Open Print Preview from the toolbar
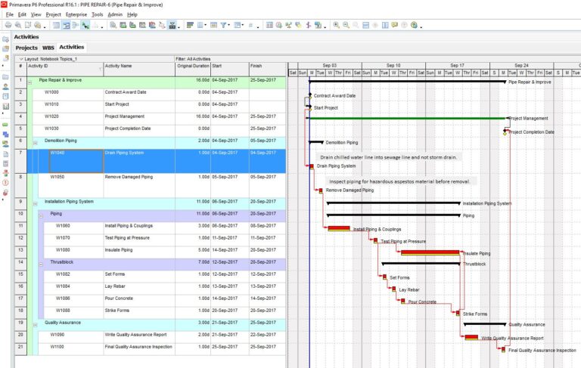 (x=18, y=25)
